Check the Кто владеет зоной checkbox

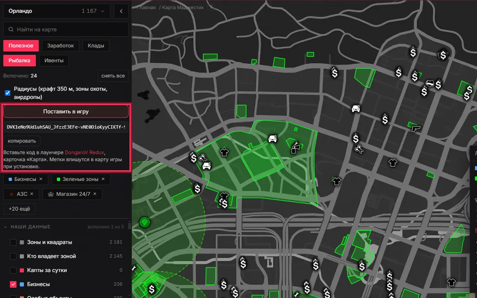click(x=13, y=256)
